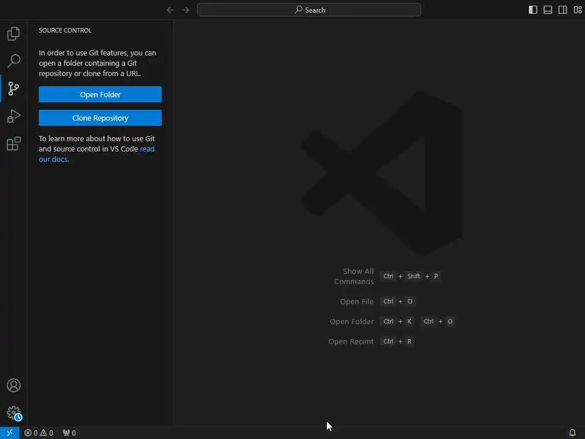Click the 'Open Recent' shortcut label
Screen dimensions: 585x439
coord(351,342)
